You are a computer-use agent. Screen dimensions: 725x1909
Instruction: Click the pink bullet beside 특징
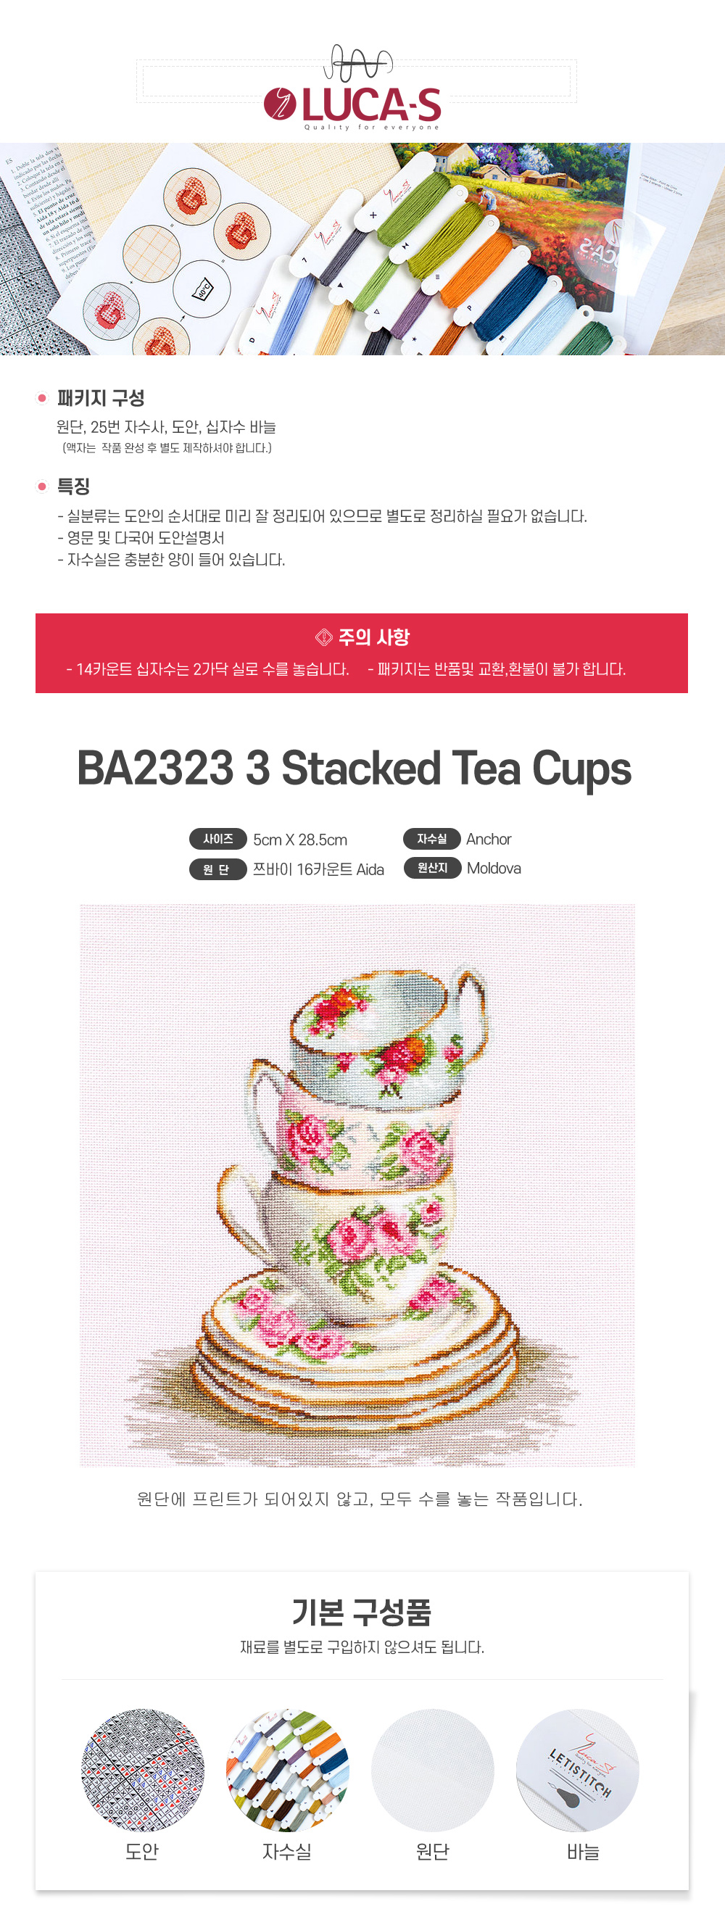(42, 486)
